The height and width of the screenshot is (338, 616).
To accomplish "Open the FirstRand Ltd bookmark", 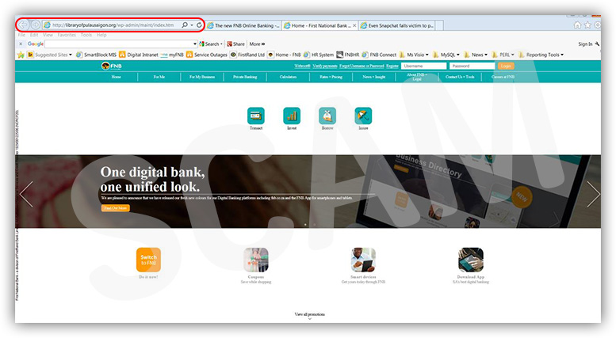I will [x=247, y=55].
